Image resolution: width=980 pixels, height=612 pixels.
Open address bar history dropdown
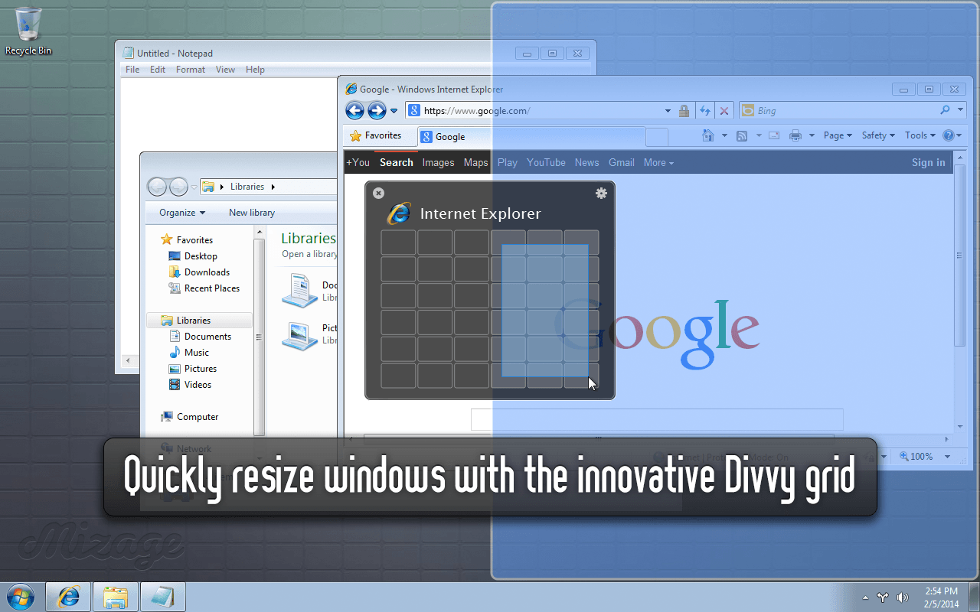point(668,111)
